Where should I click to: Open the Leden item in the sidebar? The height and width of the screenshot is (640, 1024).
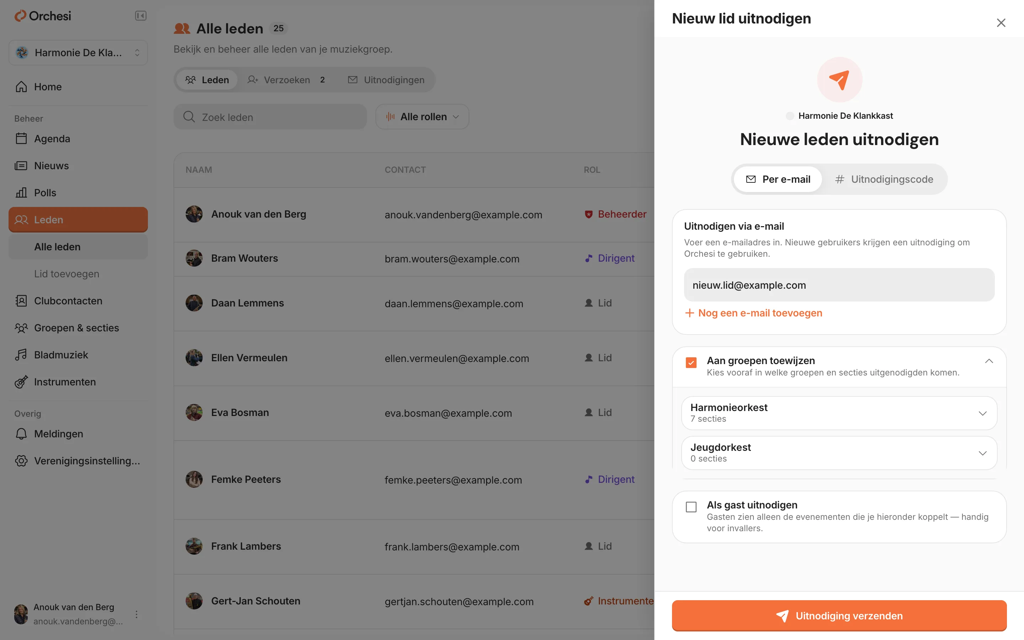tap(78, 220)
